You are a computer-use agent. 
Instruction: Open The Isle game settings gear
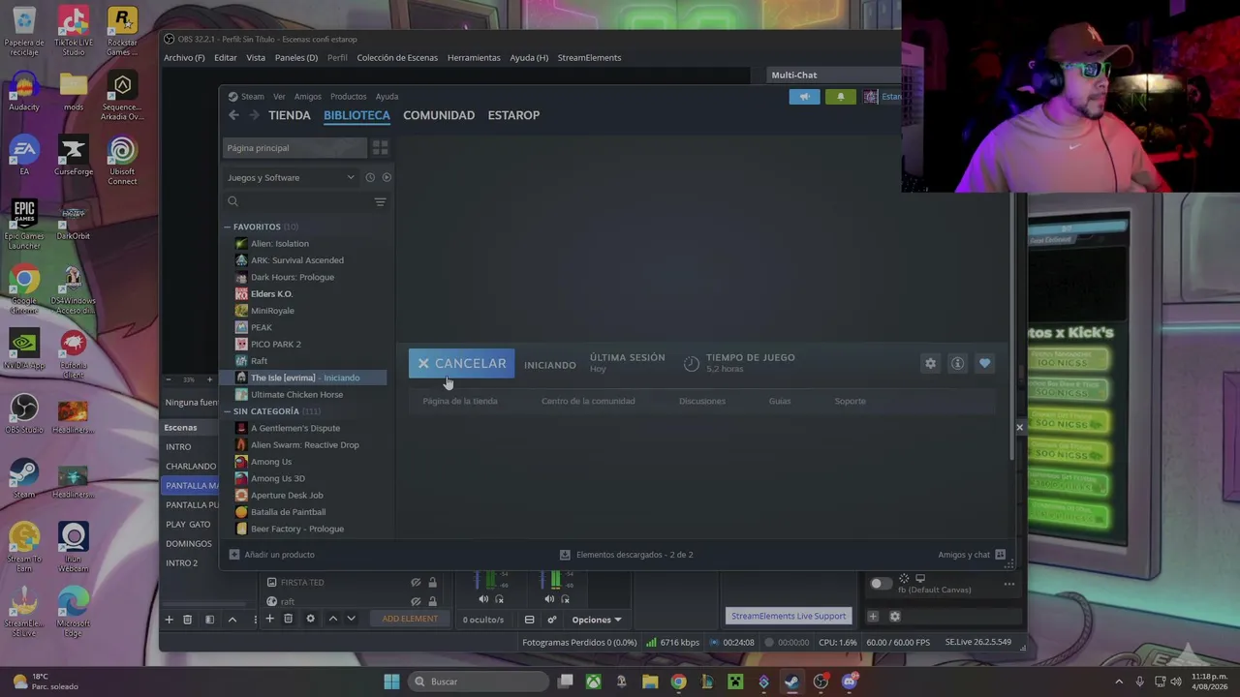[x=930, y=363]
